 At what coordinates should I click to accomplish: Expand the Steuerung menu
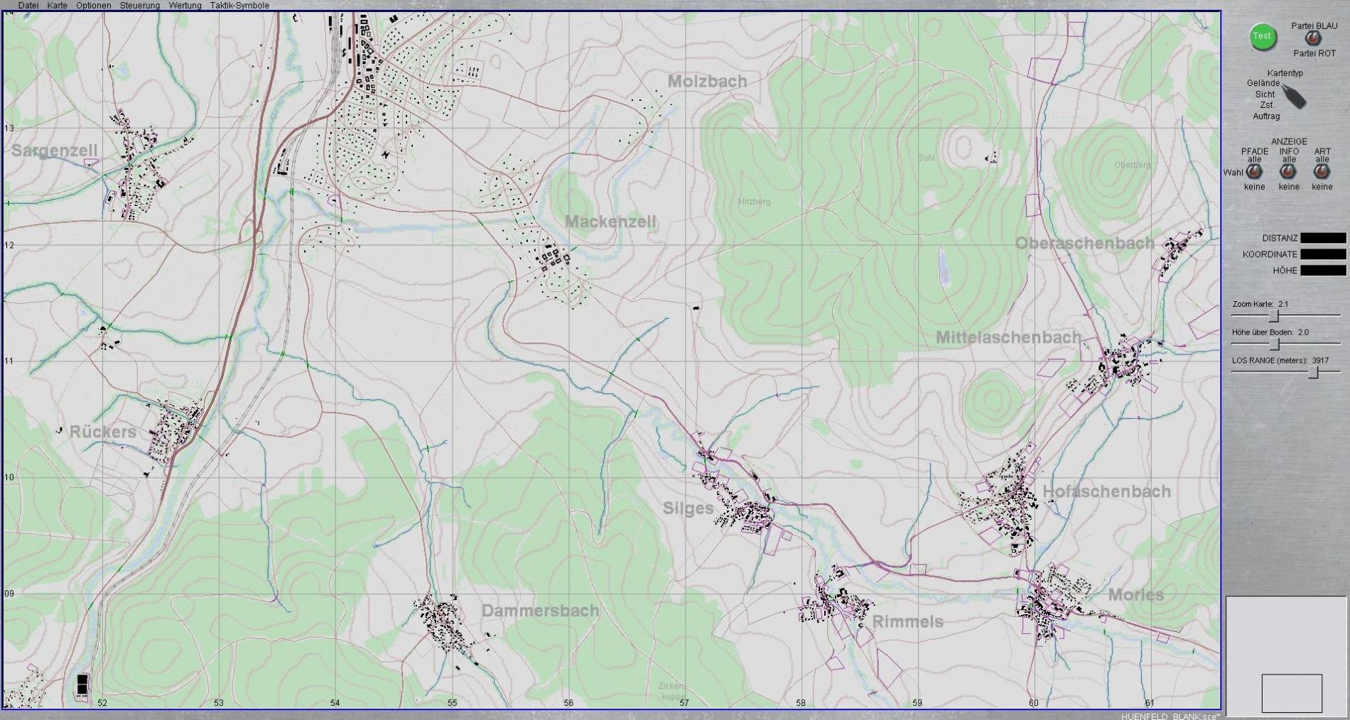pyautogui.click(x=140, y=6)
